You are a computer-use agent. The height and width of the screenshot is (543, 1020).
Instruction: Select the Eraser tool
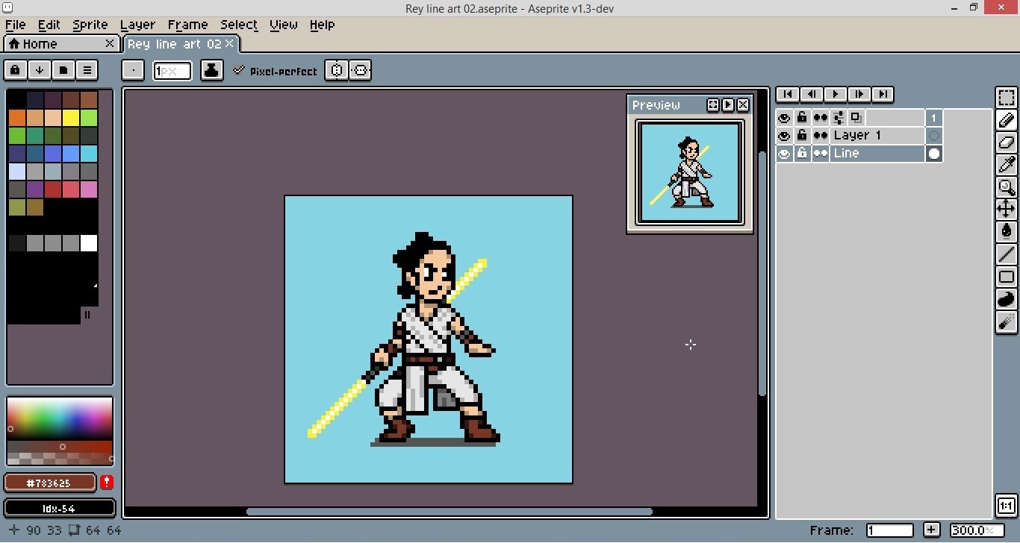click(x=1007, y=142)
